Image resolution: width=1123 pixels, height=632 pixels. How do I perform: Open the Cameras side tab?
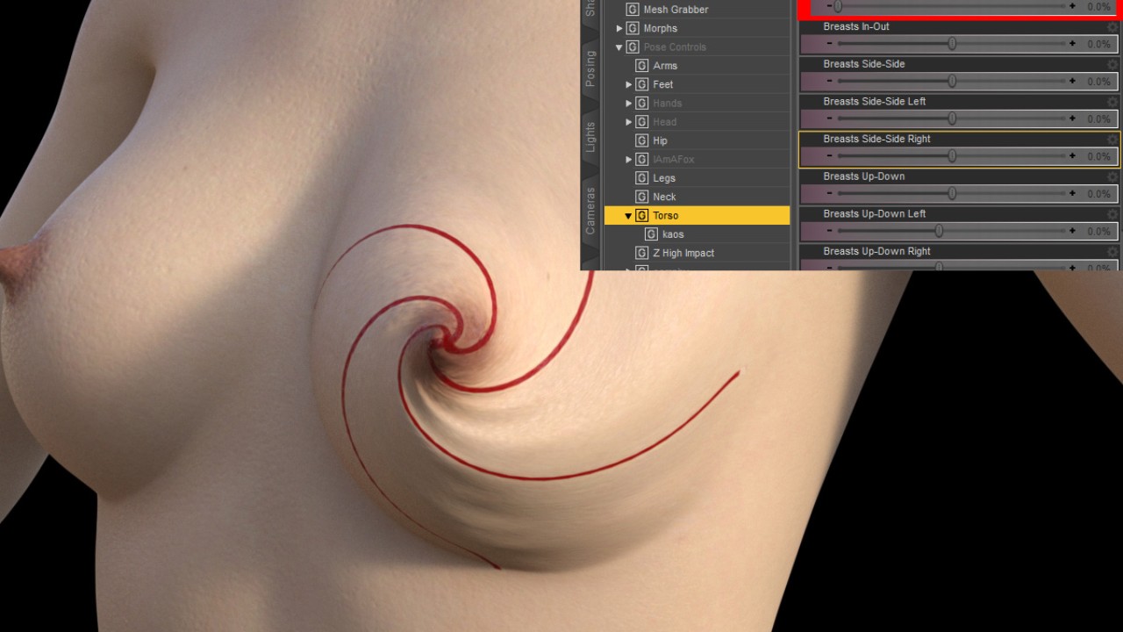[x=590, y=211]
